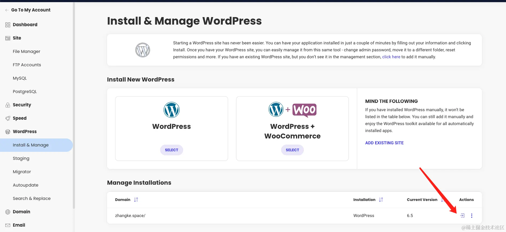Image resolution: width=506 pixels, height=232 pixels.
Task: Click the blue WordPress logo on the WordPress card
Action: (172, 110)
